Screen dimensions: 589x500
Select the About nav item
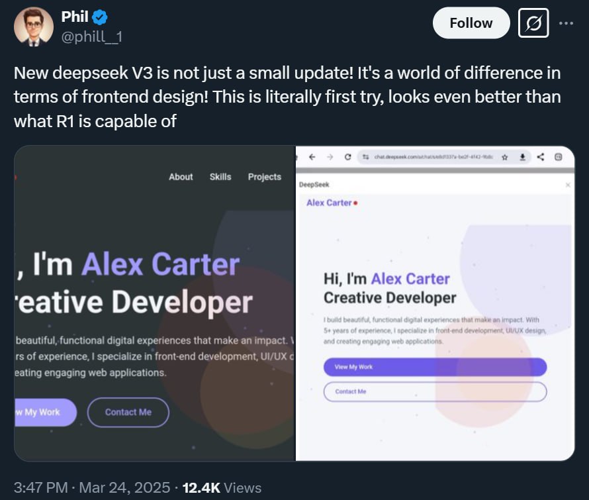pos(181,177)
